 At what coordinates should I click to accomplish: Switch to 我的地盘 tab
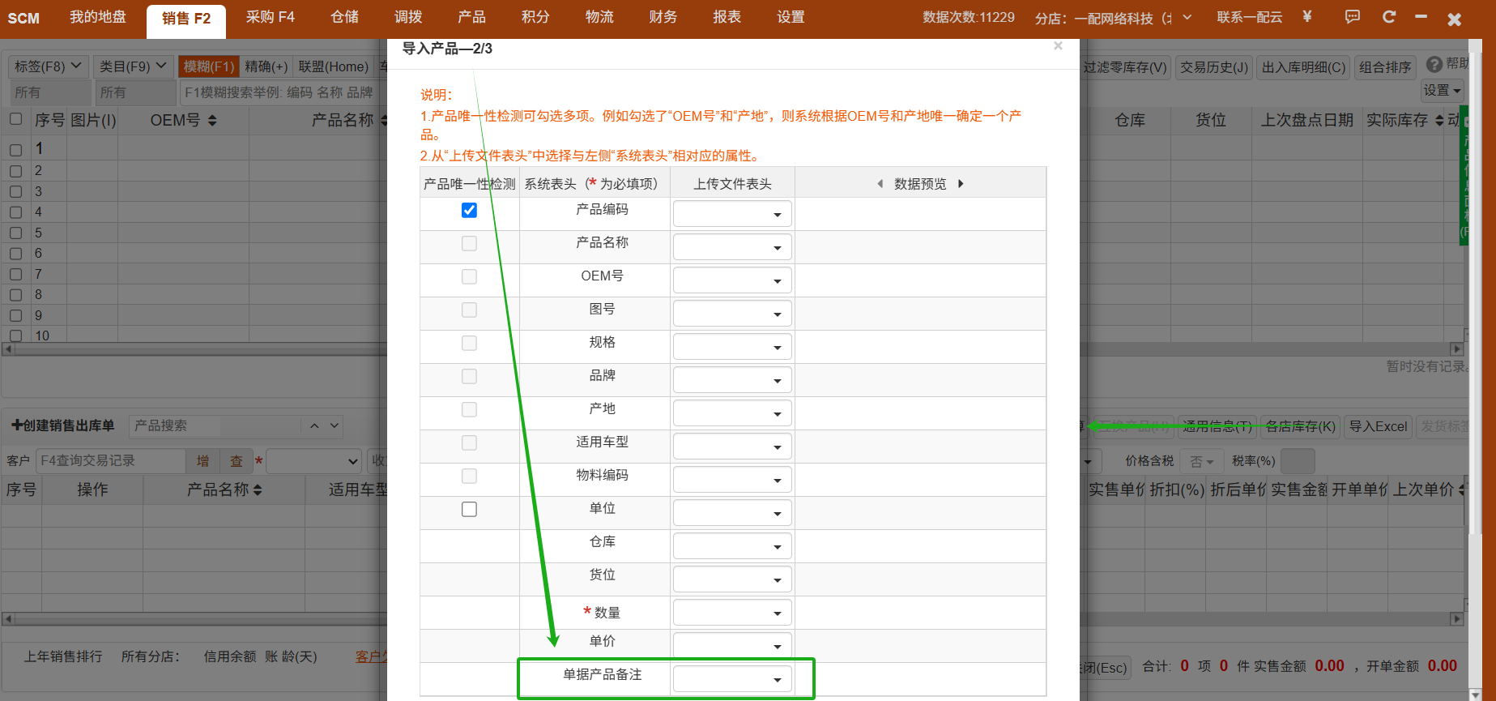pyautogui.click(x=98, y=17)
